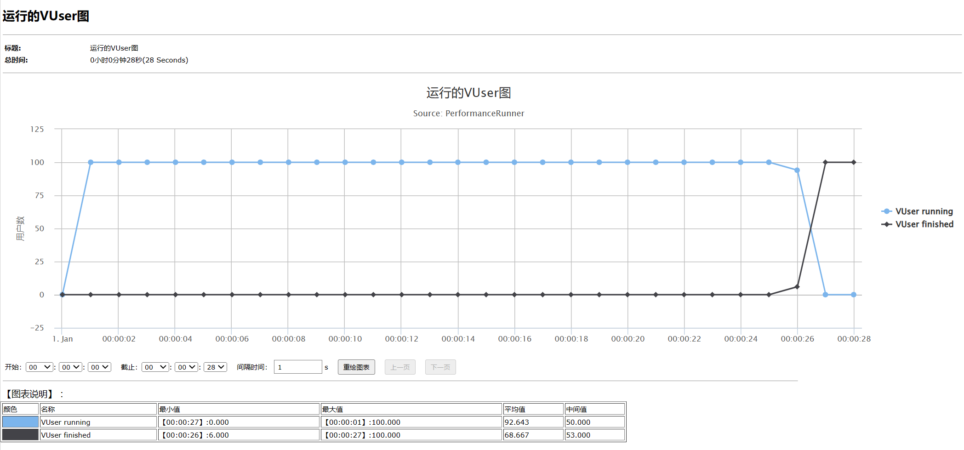Click the chart title 运行的VUser图
Viewport: 964px width, 450px height.
click(468, 93)
